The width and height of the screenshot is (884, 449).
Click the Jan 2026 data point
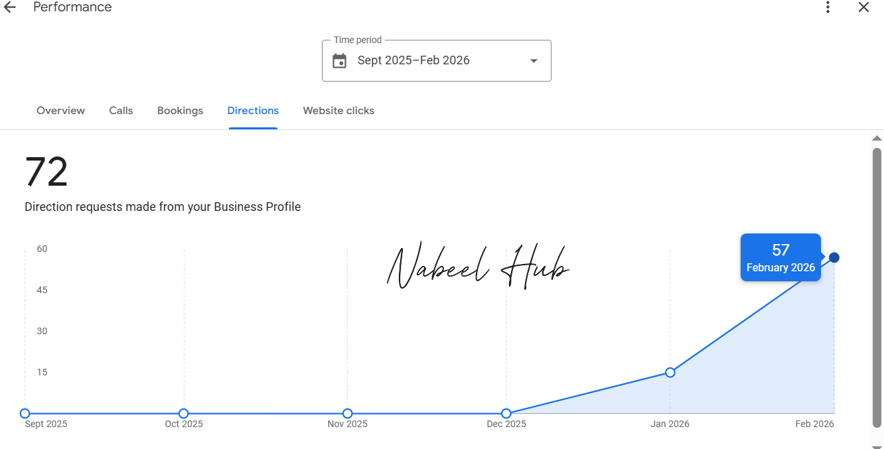tap(670, 373)
